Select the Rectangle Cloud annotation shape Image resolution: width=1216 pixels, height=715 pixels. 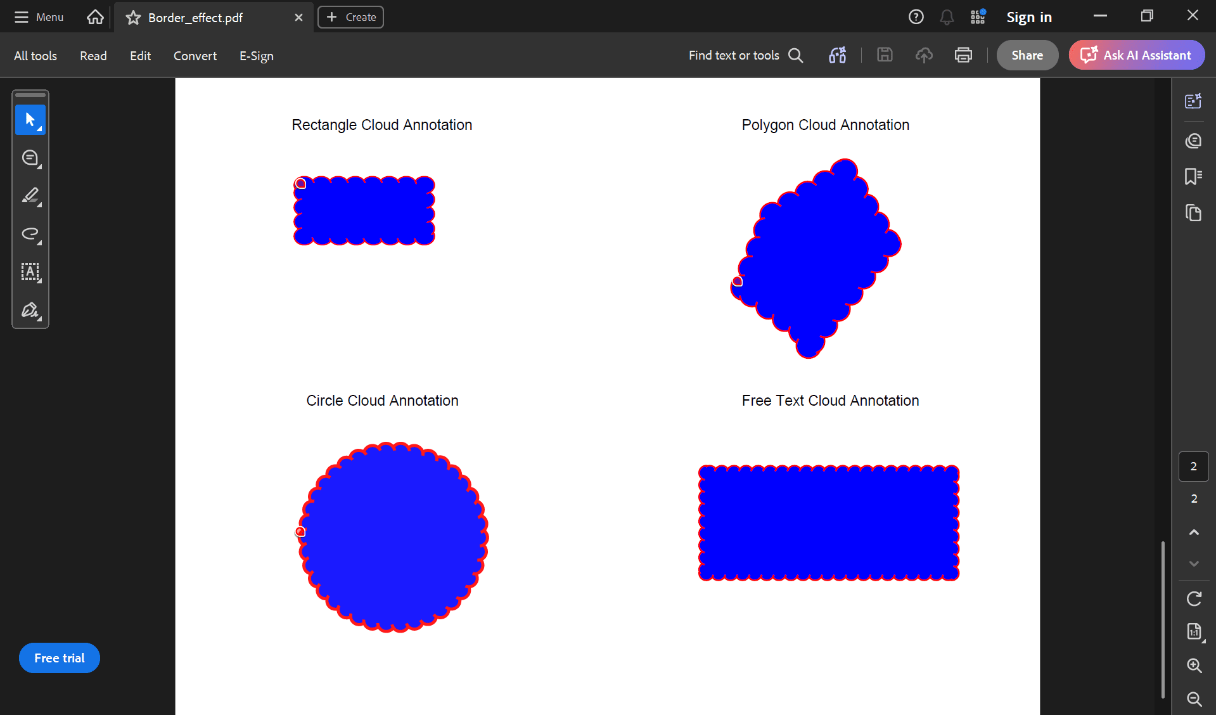[364, 211]
